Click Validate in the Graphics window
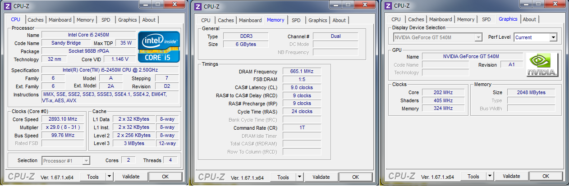569x186 pixels. coord(511,176)
